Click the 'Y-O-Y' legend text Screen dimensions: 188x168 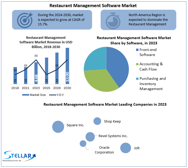[60, 95]
